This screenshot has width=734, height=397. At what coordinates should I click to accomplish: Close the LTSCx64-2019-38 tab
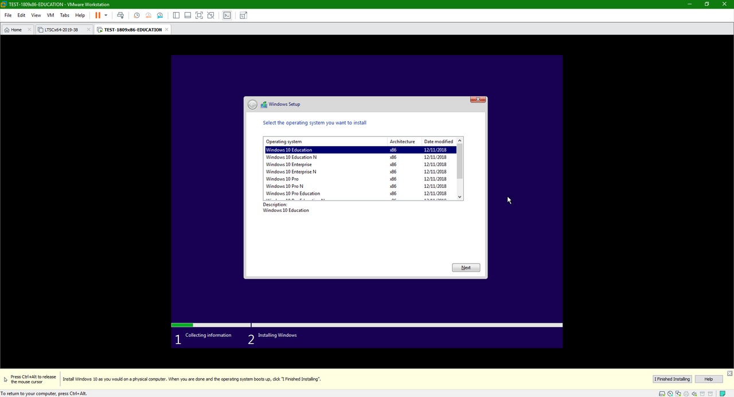[x=88, y=30]
